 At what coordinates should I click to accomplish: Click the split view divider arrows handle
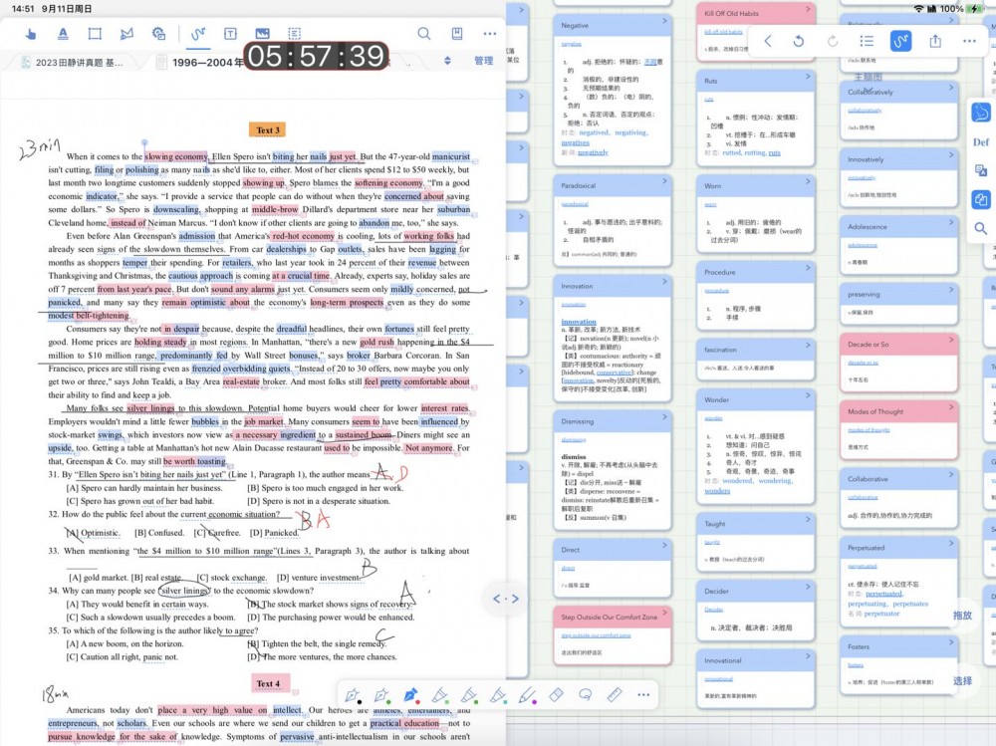[x=506, y=599]
